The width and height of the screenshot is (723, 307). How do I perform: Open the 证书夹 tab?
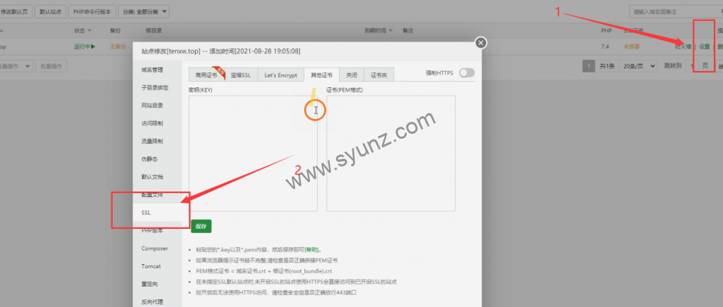tap(379, 75)
